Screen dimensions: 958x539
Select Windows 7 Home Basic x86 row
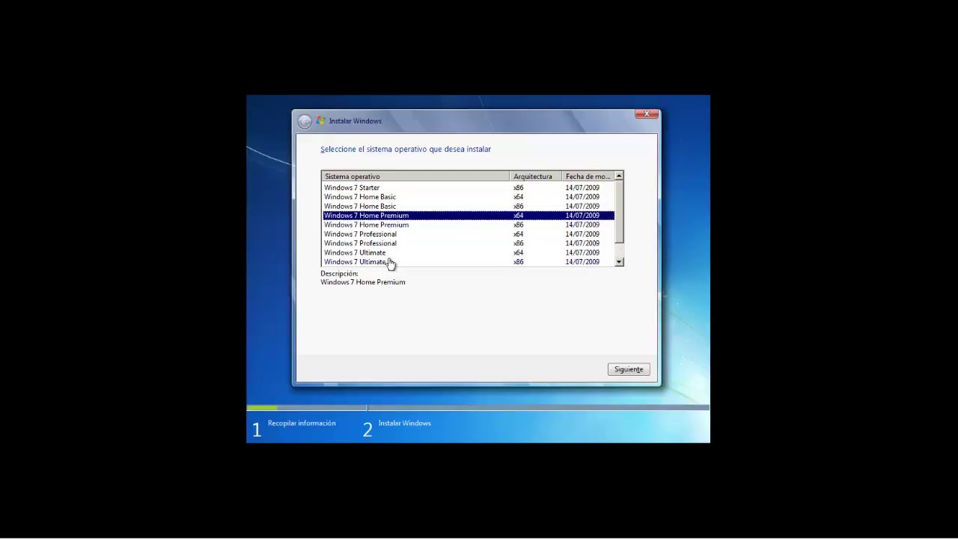tap(469, 206)
